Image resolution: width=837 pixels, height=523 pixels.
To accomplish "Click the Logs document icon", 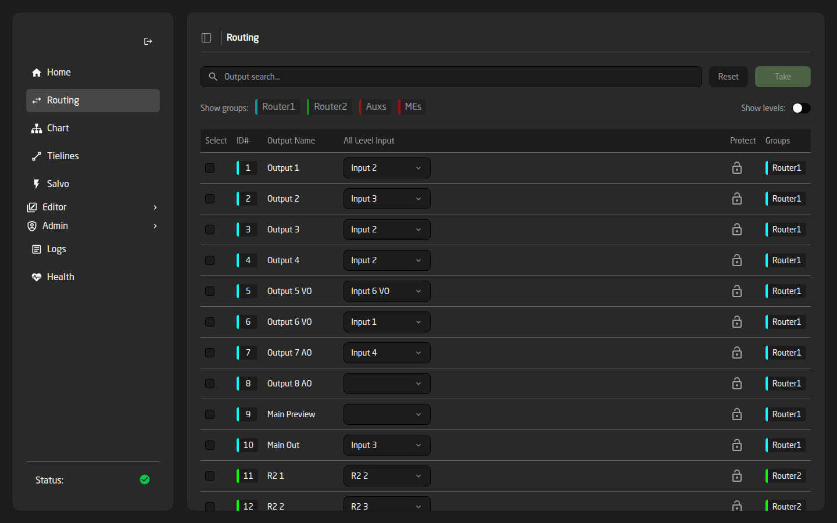I will (x=37, y=249).
